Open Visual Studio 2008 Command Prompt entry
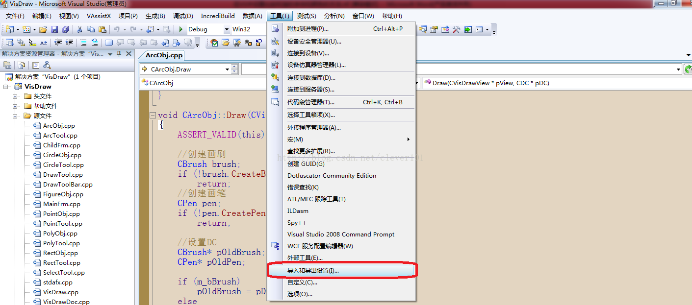Viewport: 692px width, 305px height. click(342, 235)
